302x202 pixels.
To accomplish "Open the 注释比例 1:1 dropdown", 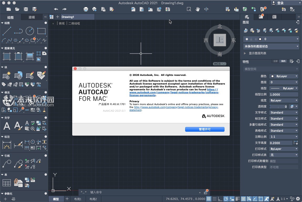I will (284, 137).
